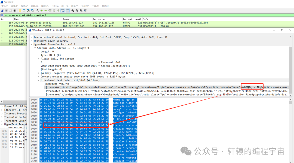This screenshot has width=294, height=163.
Task: Open go to specific packet
Action: (x=50, y=11)
